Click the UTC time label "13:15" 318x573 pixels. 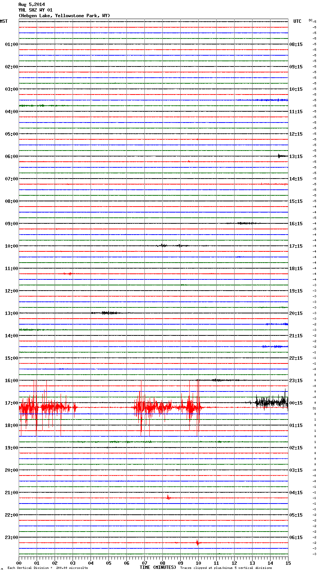click(x=296, y=157)
